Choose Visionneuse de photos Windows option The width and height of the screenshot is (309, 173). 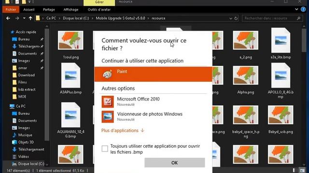[154, 117]
